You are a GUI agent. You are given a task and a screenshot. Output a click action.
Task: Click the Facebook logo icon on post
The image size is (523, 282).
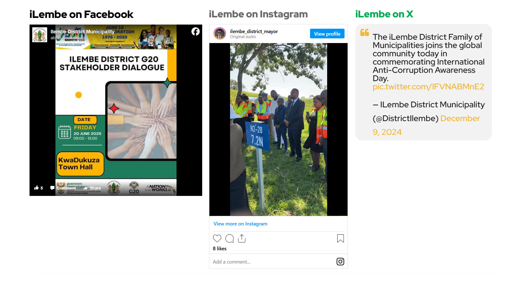click(196, 32)
